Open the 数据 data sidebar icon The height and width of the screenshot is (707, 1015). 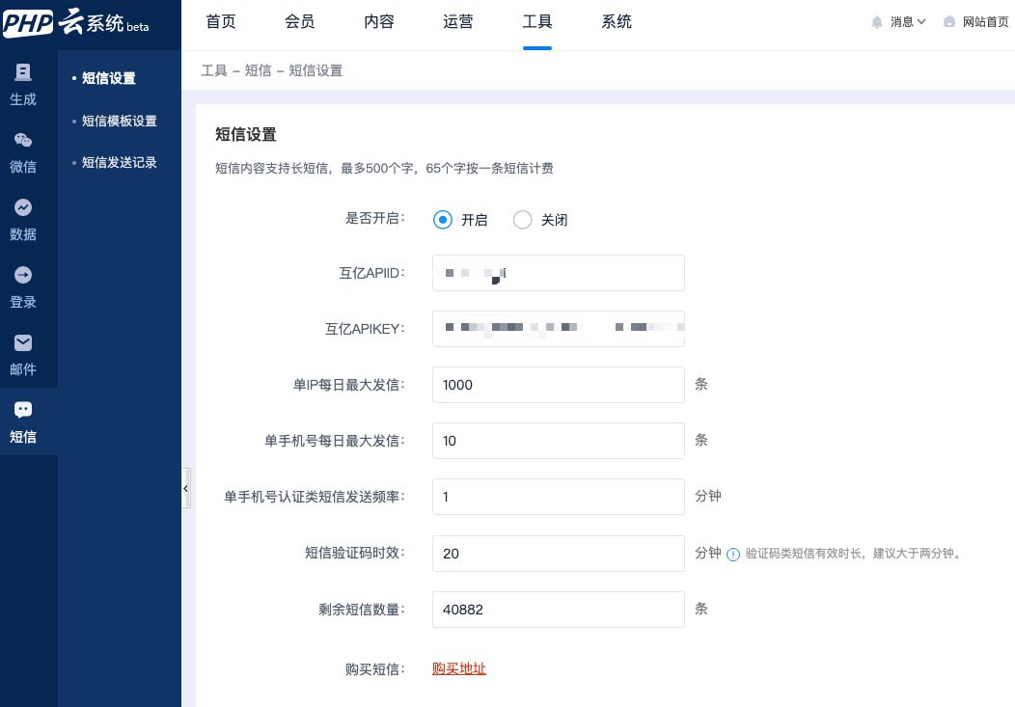23,220
